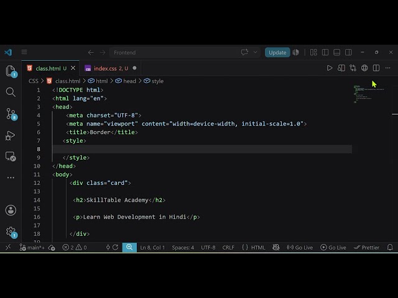Open the preview to the side icon
The height and width of the screenshot is (298, 398).
(x=341, y=68)
